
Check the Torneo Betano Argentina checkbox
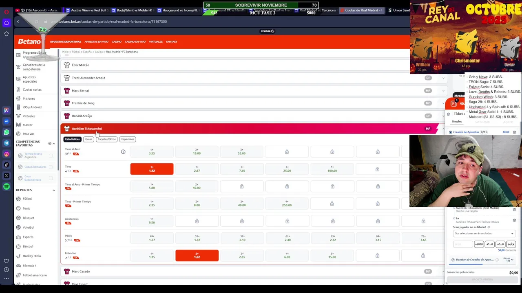tap(51, 155)
